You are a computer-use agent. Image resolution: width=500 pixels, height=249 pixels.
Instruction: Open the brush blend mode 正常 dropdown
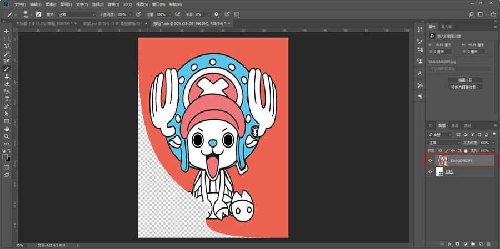click(76, 14)
